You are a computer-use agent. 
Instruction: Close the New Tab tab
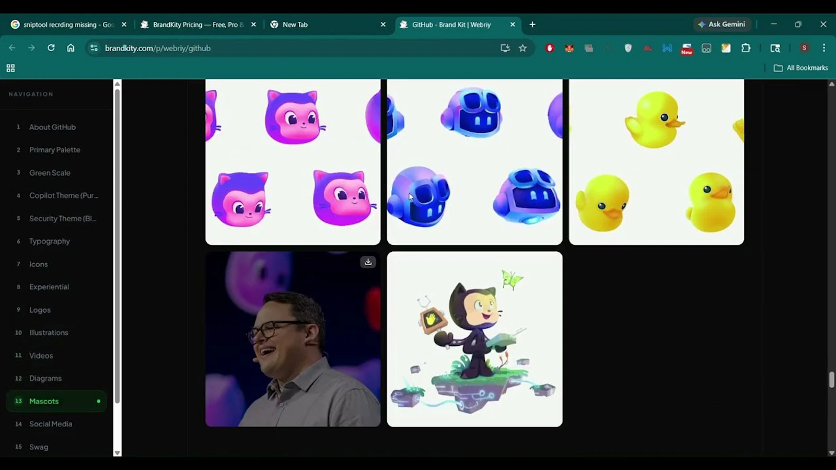tap(383, 25)
